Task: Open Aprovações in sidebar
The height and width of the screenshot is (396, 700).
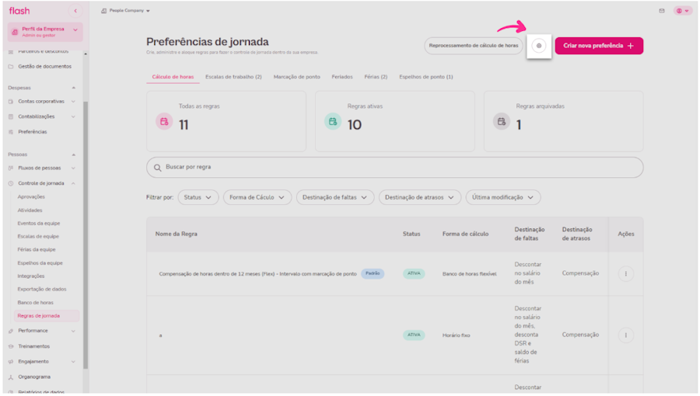Action: pos(31,197)
